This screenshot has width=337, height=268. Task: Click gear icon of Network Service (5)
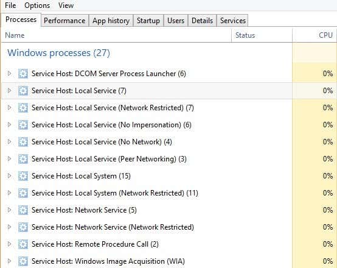tap(23, 210)
